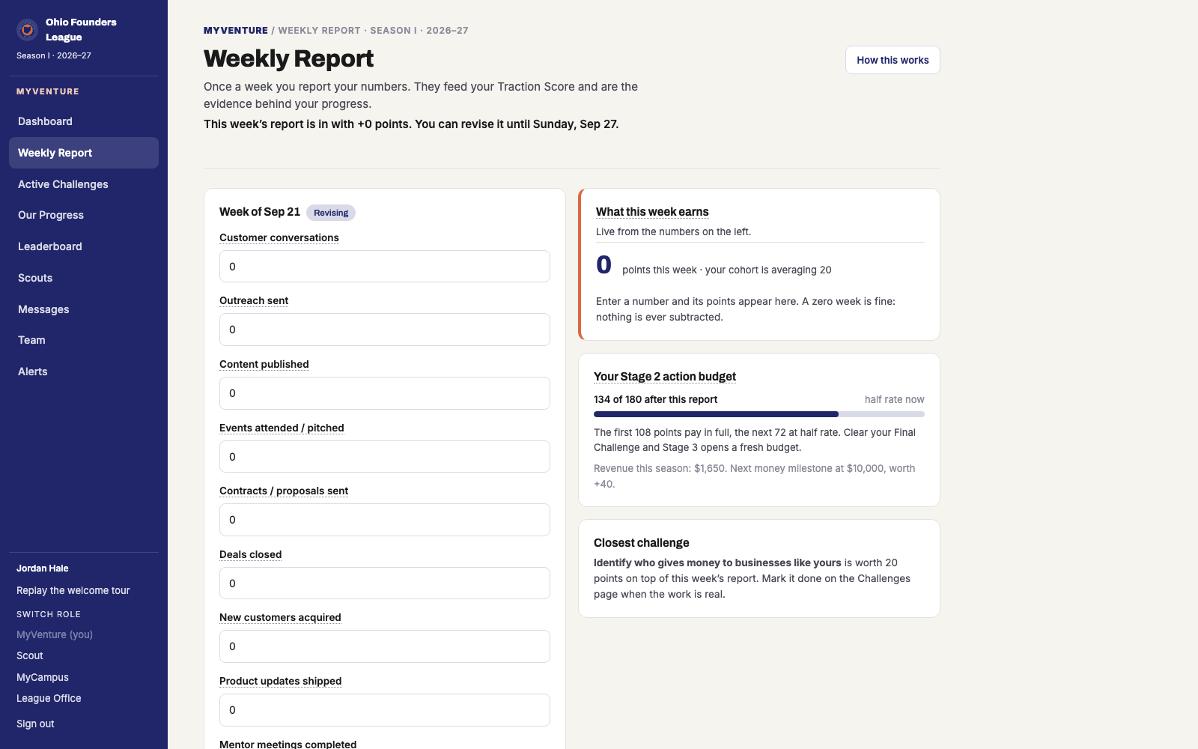Sign out of the account
1198x749 pixels.
(x=35, y=724)
